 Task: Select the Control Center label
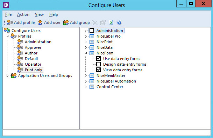110,87
